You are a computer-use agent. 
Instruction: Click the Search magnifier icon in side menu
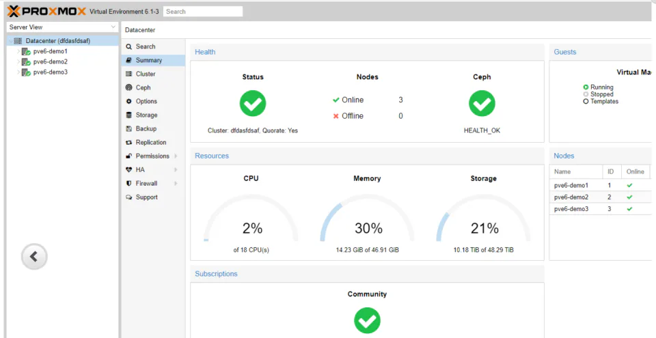[x=129, y=47]
